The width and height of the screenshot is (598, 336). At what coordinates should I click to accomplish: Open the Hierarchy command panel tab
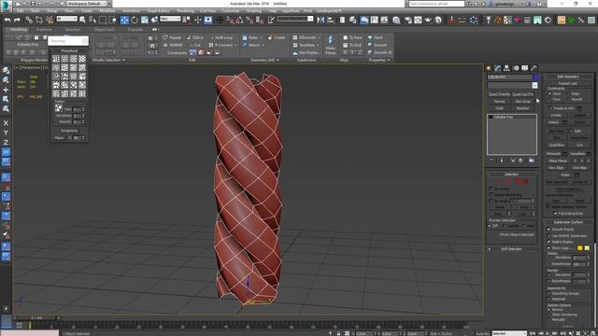(506, 68)
